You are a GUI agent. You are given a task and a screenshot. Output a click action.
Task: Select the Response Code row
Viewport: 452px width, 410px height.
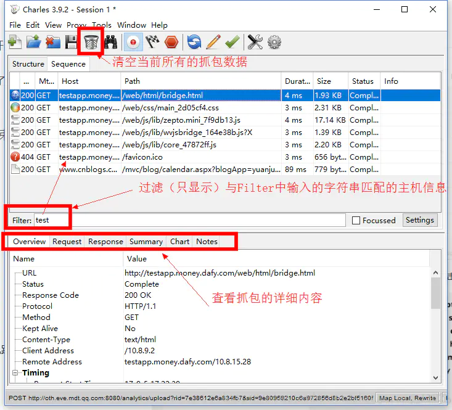221,295
